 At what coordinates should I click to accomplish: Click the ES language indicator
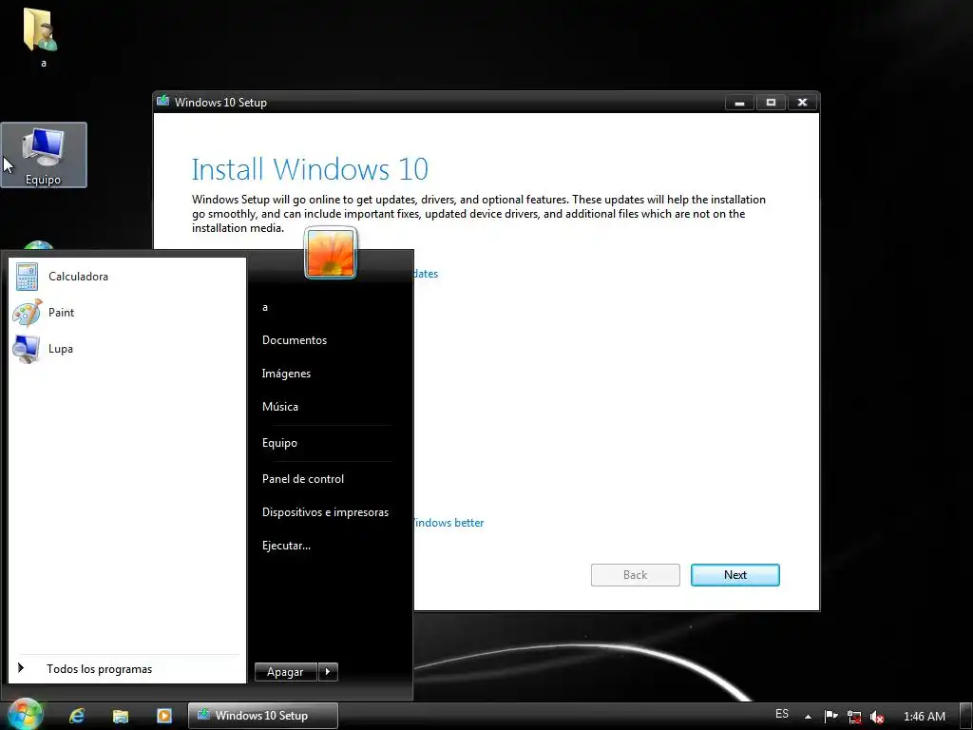point(782,714)
